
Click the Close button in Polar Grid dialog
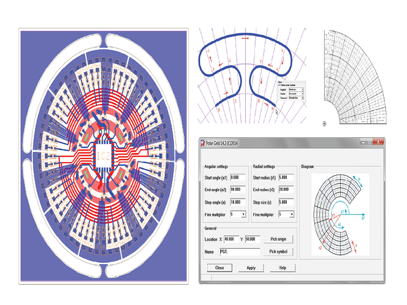tap(220, 268)
